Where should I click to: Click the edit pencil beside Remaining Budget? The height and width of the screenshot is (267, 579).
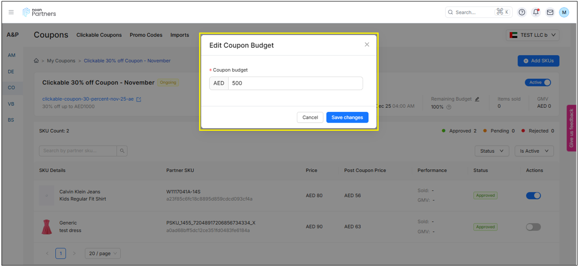pyautogui.click(x=477, y=99)
